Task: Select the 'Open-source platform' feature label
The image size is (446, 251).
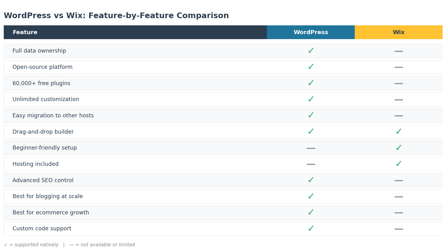Action: pyautogui.click(x=43, y=67)
